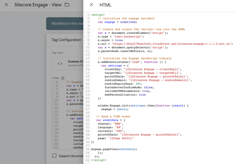Click the cookieExpiryDays value 365
The image size is (236, 164).
(138, 84)
